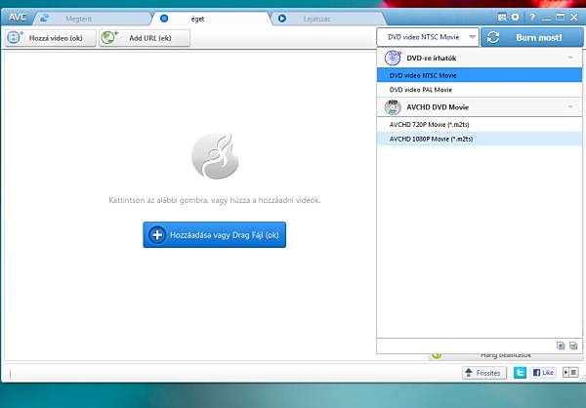Open DVD video NTSC Movie dropdown
586x408 pixels.
pyautogui.click(x=428, y=37)
